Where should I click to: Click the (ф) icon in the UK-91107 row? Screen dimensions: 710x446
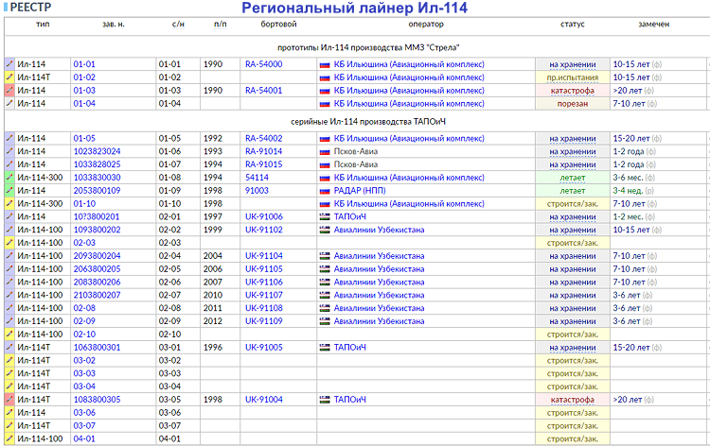coord(648,296)
